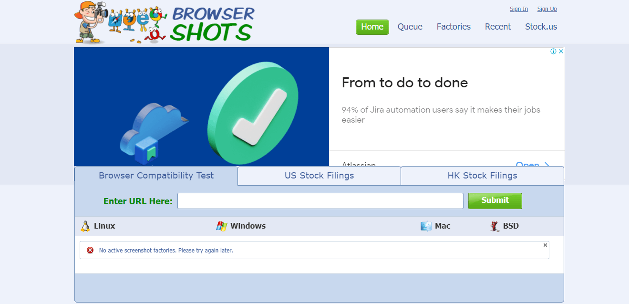Dismiss the no active factories message

545,245
